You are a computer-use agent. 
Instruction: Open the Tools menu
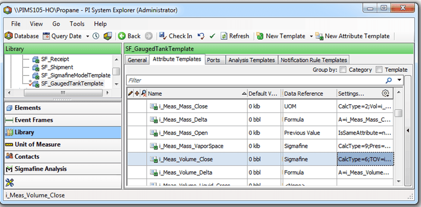coord(77,24)
